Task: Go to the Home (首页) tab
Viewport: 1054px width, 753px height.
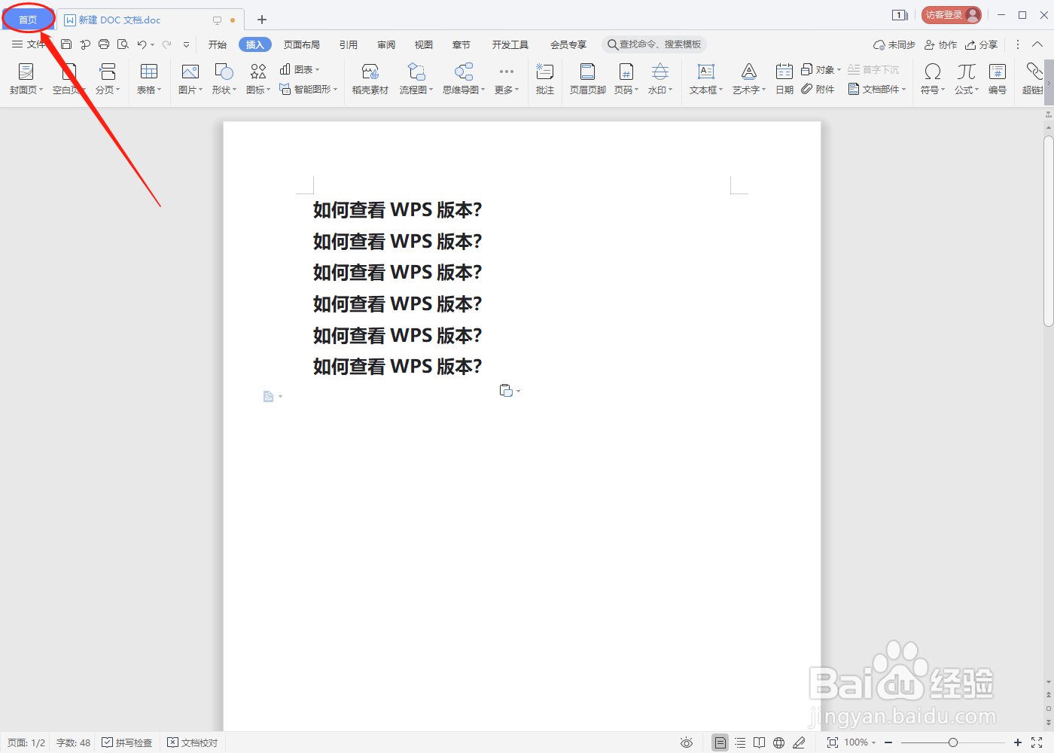Action: click(x=28, y=20)
